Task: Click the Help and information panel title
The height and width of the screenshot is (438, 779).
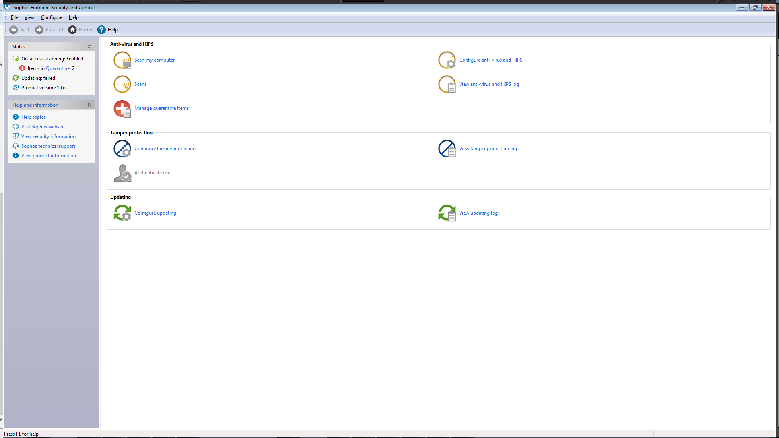Action: tap(35, 105)
